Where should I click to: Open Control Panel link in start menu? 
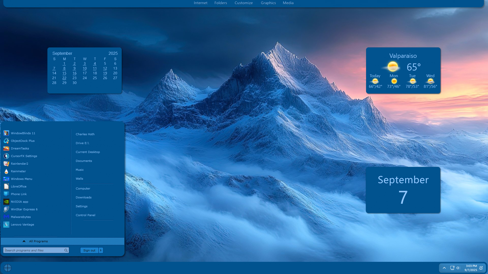[85, 215]
